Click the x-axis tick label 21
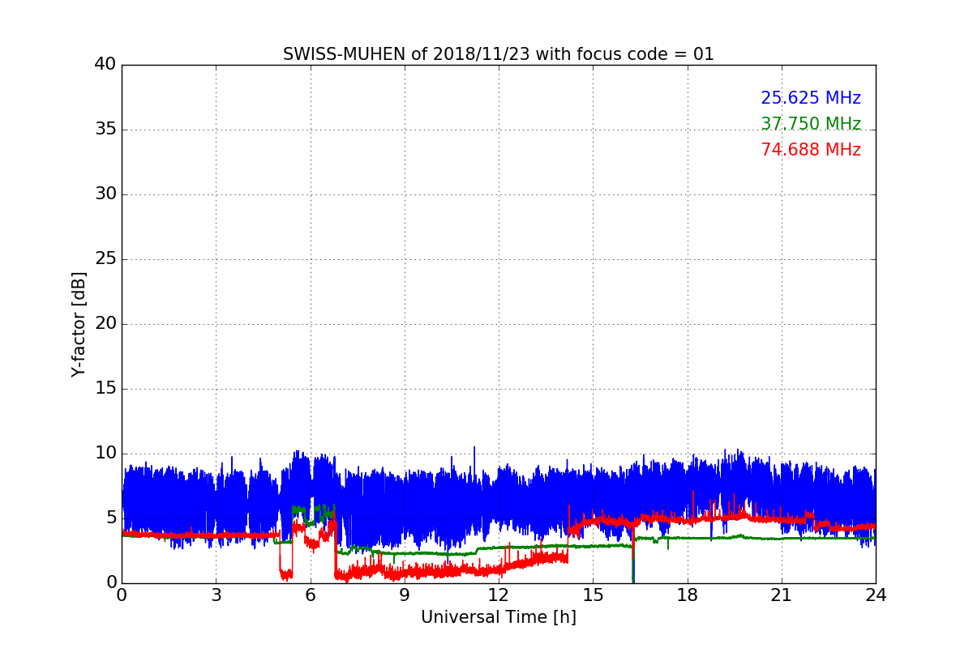This screenshot has width=973, height=648. (782, 595)
